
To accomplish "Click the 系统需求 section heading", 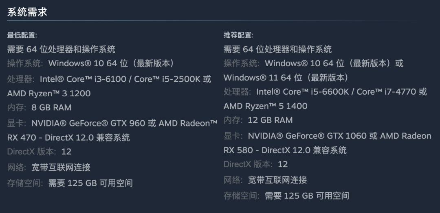I will tap(27, 12).
